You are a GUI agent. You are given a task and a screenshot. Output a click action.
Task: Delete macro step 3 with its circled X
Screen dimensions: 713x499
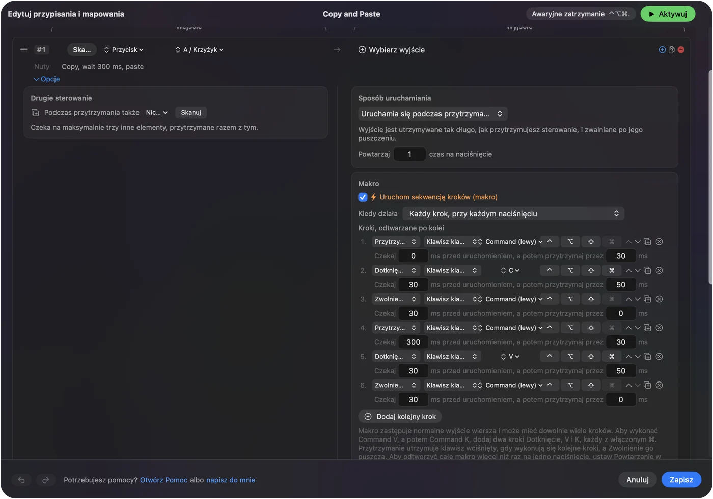click(659, 299)
